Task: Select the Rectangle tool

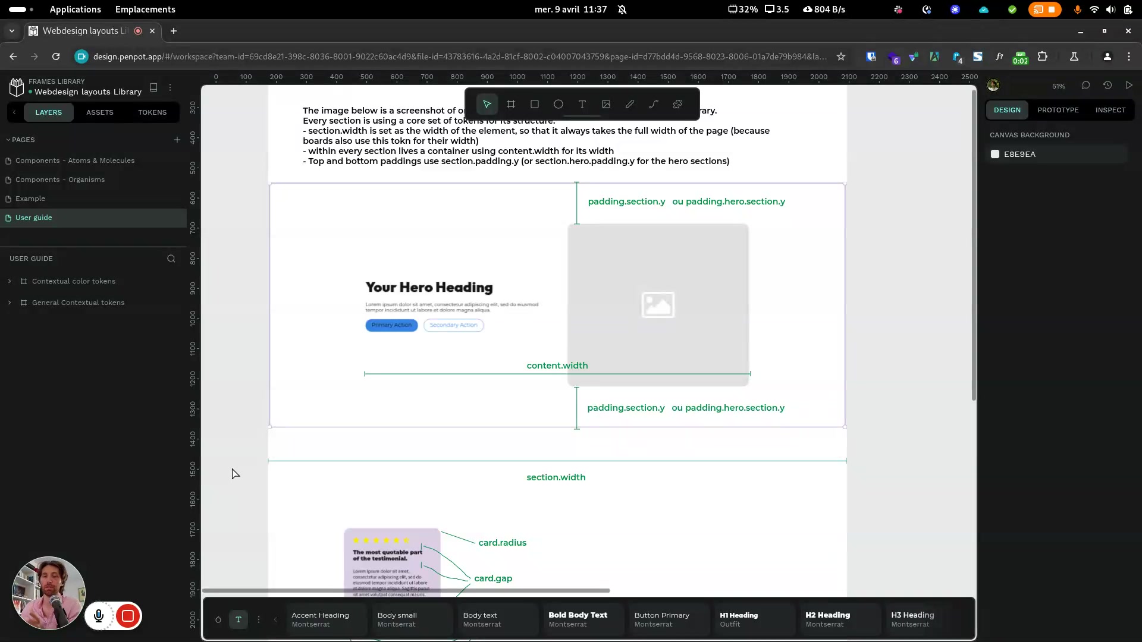Action: coord(534,104)
